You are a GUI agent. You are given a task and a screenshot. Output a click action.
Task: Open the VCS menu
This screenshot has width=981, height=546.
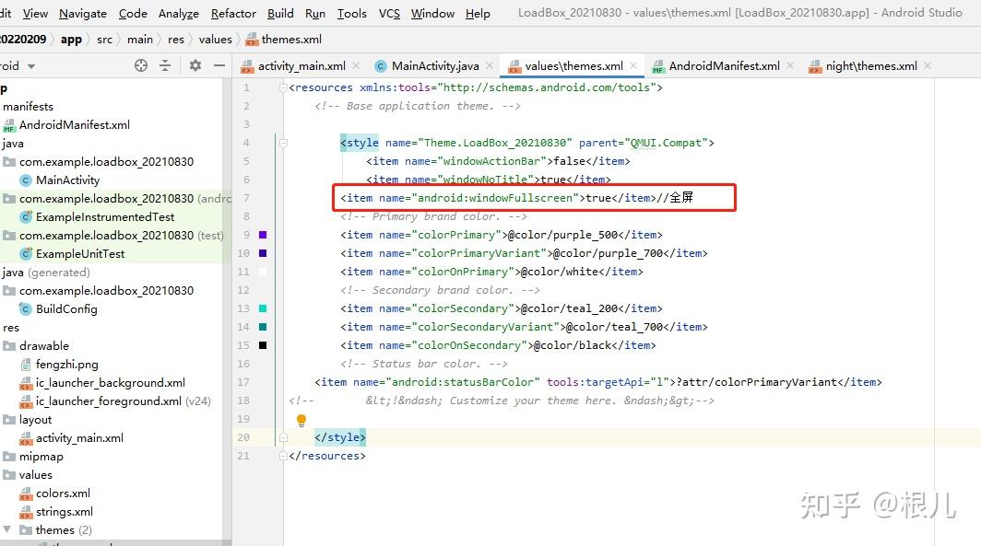(x=389, y=13)
